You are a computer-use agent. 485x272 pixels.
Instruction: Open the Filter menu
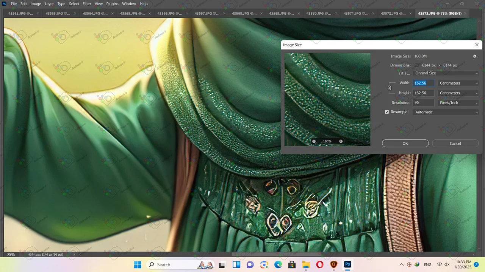(x=87, y=4)
